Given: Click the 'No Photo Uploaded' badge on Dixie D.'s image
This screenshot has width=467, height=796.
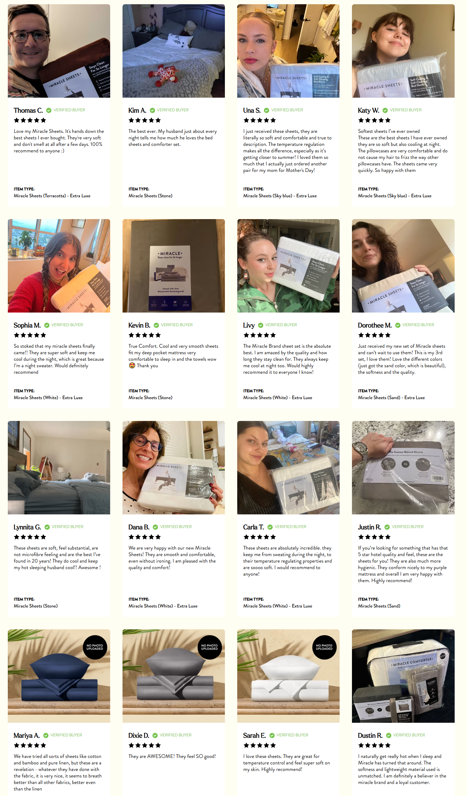Looking at the screenshot, I should [210, 647].
